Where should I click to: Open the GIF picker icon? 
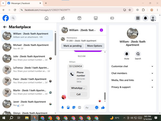pyautogui.click(x=80, y=107)
